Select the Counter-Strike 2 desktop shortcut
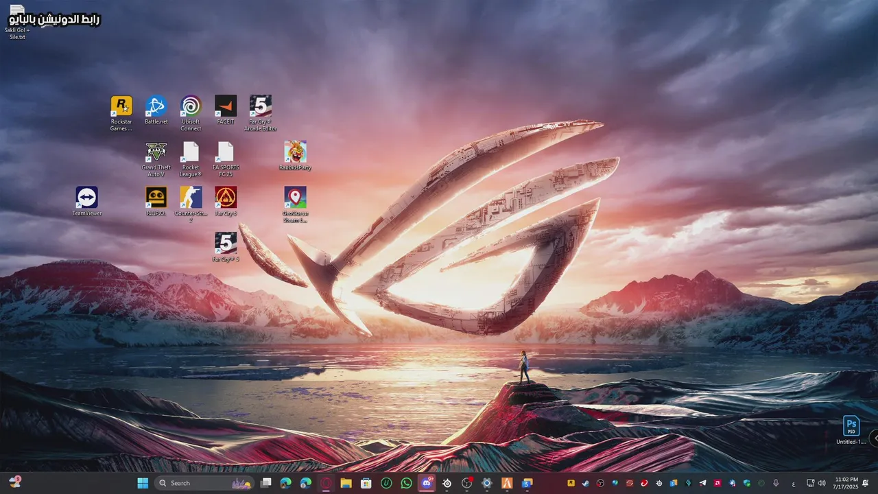 click(191, 204)
